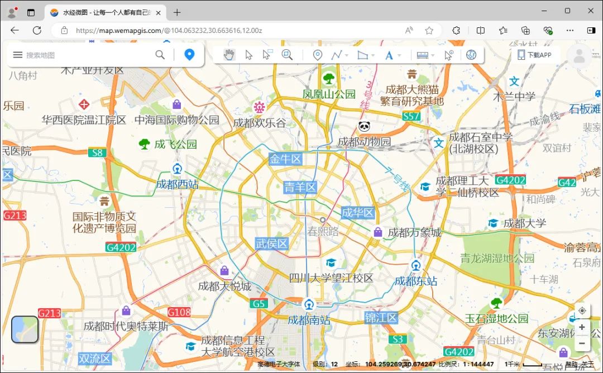Close the 水经微图 browser tab
This screenshot has height=373, width=603.
(158, 13)
